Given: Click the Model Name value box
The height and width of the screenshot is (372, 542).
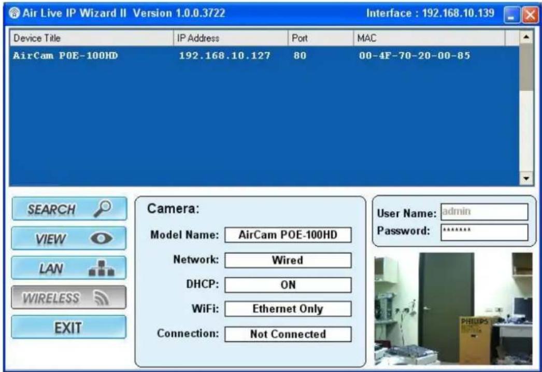Looking at the screenshot, I should [288, 235].
